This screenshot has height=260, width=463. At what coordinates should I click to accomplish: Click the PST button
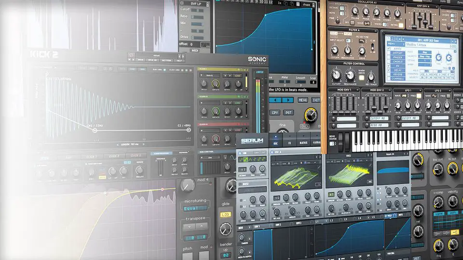point(288,113)
